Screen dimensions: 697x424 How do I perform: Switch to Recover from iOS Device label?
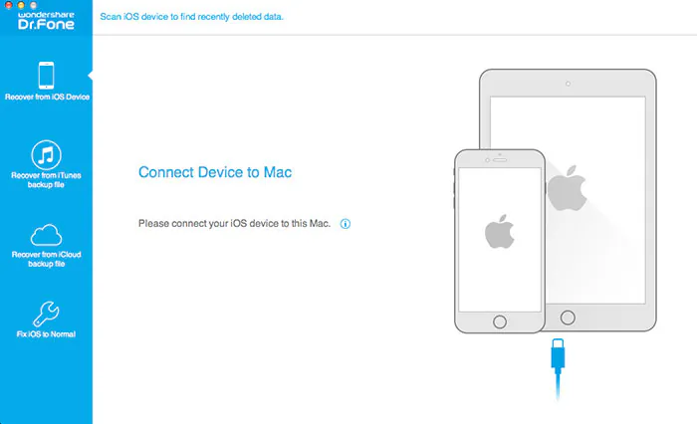click(47, 97)
